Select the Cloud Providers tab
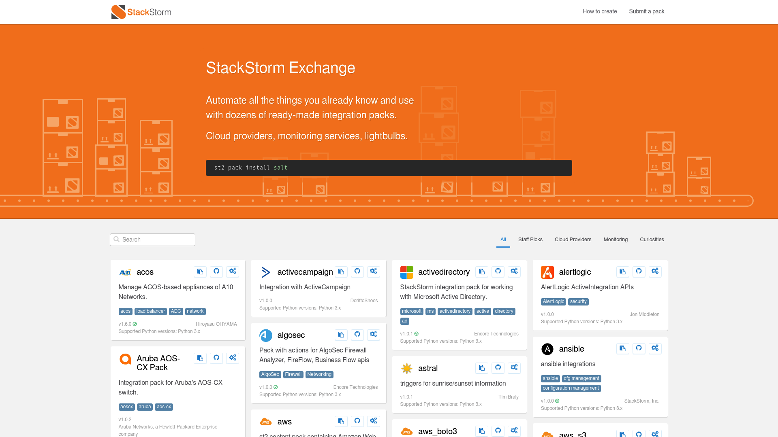This screenshot has height=437, width=778. coord(573,239)
